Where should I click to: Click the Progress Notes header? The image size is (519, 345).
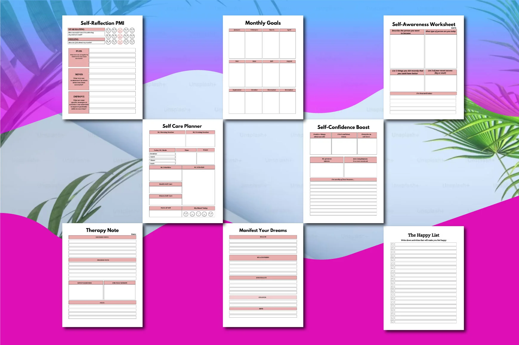click(x=102, y=260)
